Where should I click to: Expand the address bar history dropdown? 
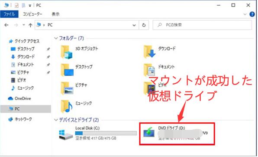click(134, 25)
